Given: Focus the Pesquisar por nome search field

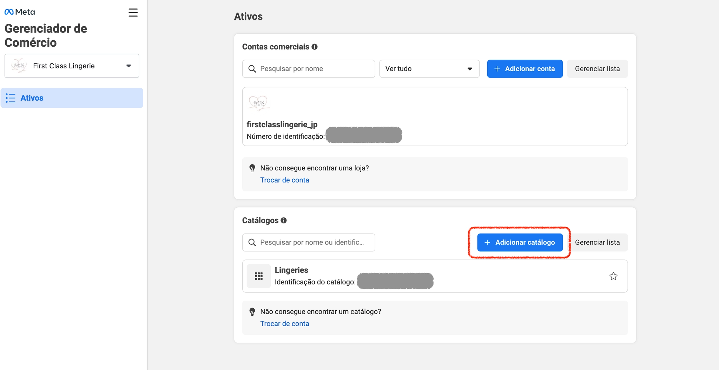Looking at the screenshot, I should click(x=309, y=69).
